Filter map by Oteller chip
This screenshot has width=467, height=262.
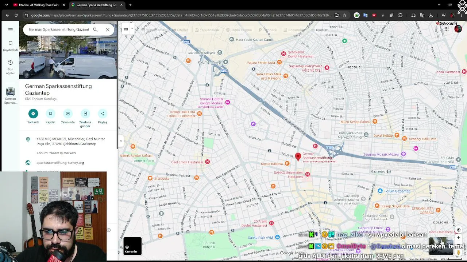180,30
